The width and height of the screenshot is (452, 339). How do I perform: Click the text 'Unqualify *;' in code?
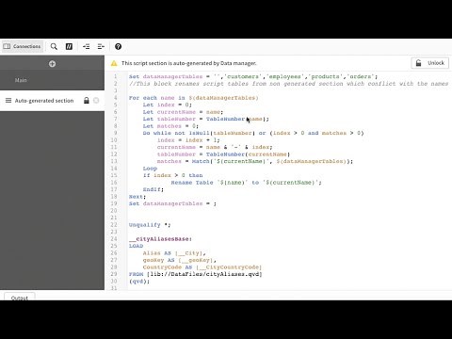tap(150, 225)
